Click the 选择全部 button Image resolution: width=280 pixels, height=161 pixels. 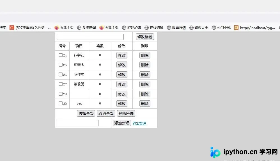coord(86,114)
